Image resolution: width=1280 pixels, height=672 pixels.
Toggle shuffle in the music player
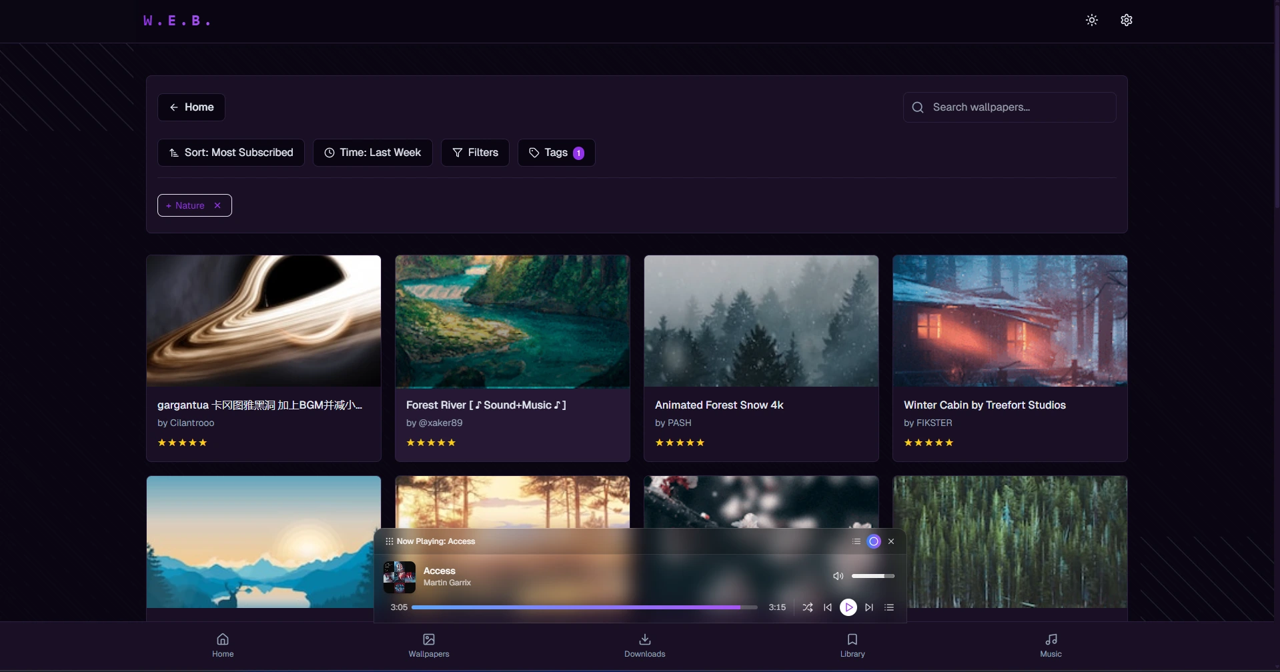[x=807, y=607]
